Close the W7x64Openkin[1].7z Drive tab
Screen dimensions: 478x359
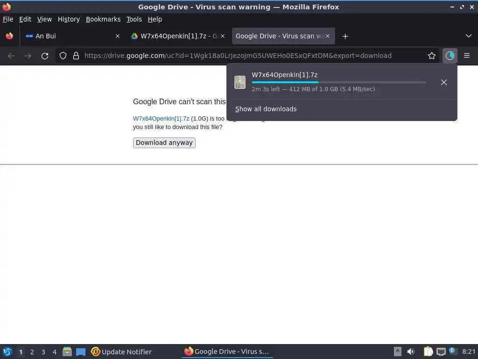tap(223, 36)
